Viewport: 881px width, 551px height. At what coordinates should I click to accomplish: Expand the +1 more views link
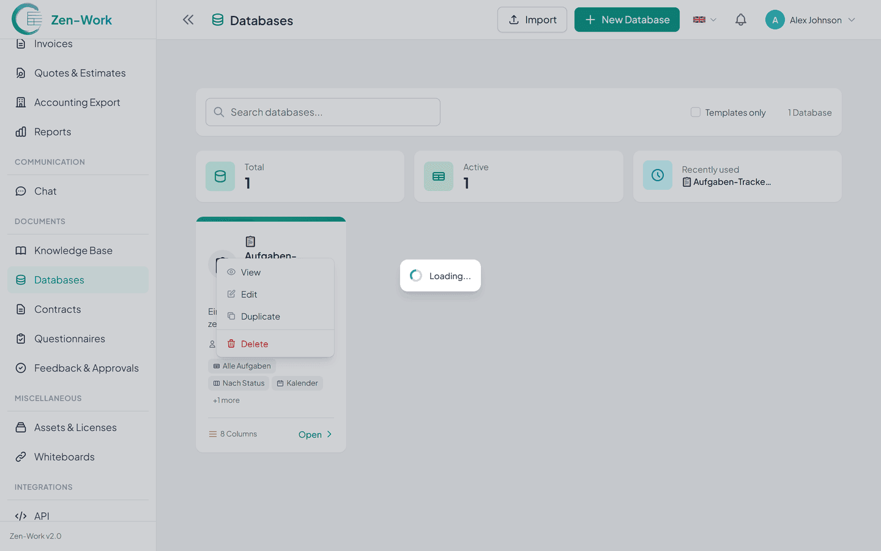tap(226, 400)
